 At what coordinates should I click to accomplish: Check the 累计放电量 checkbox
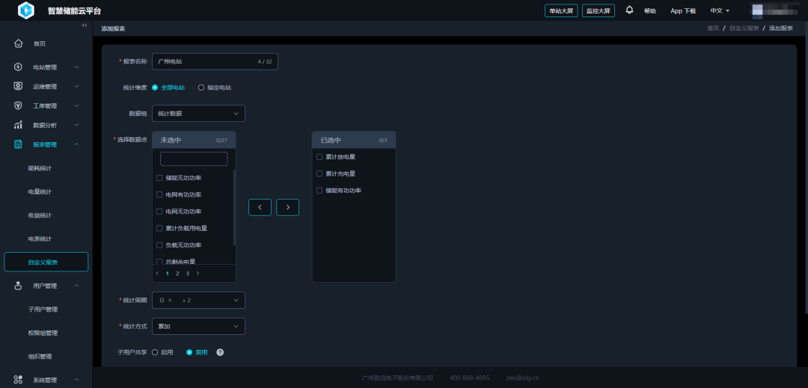coord(319,157)
